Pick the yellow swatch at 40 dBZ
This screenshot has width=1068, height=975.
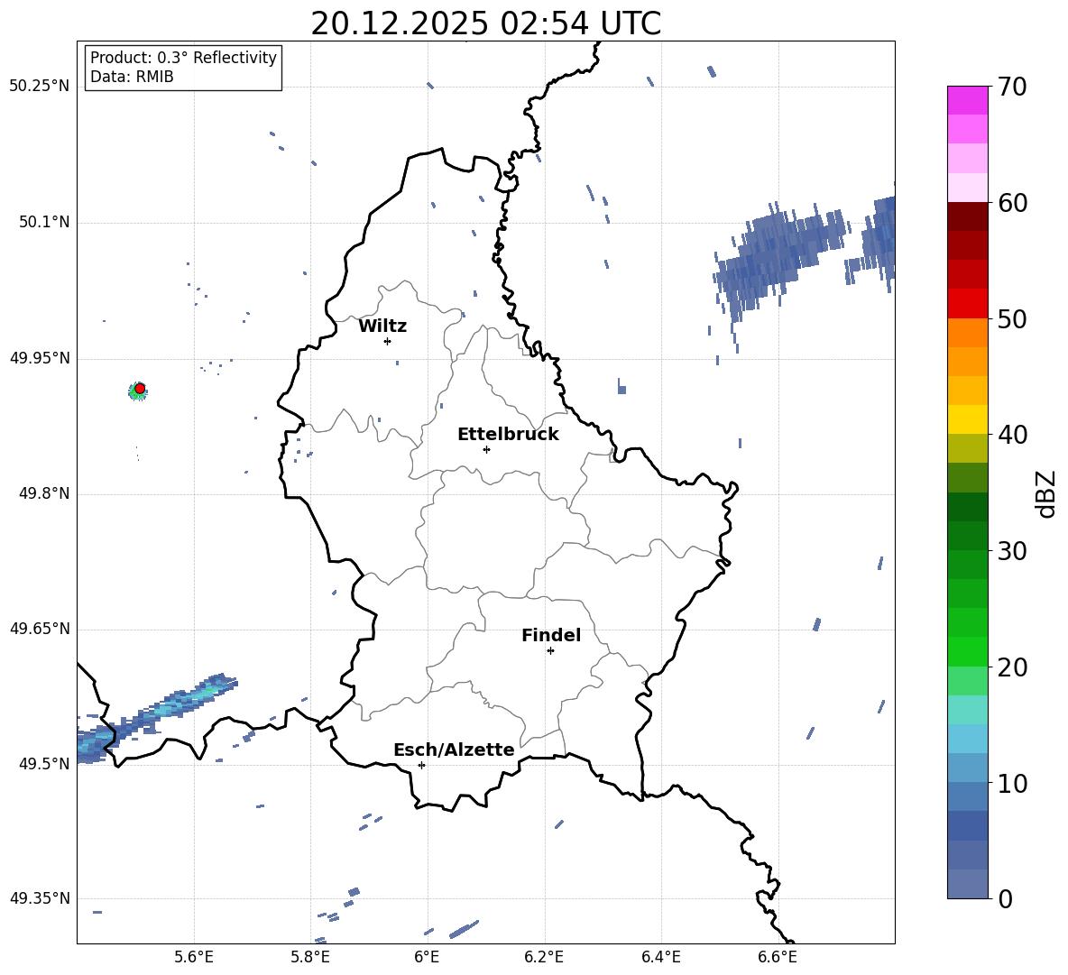(x=967, y=419)
